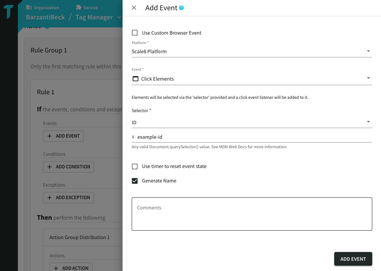The image size is (381, 271).
Task: Select the BarzantiBeck organization breadcrumb
Action: 45,17
